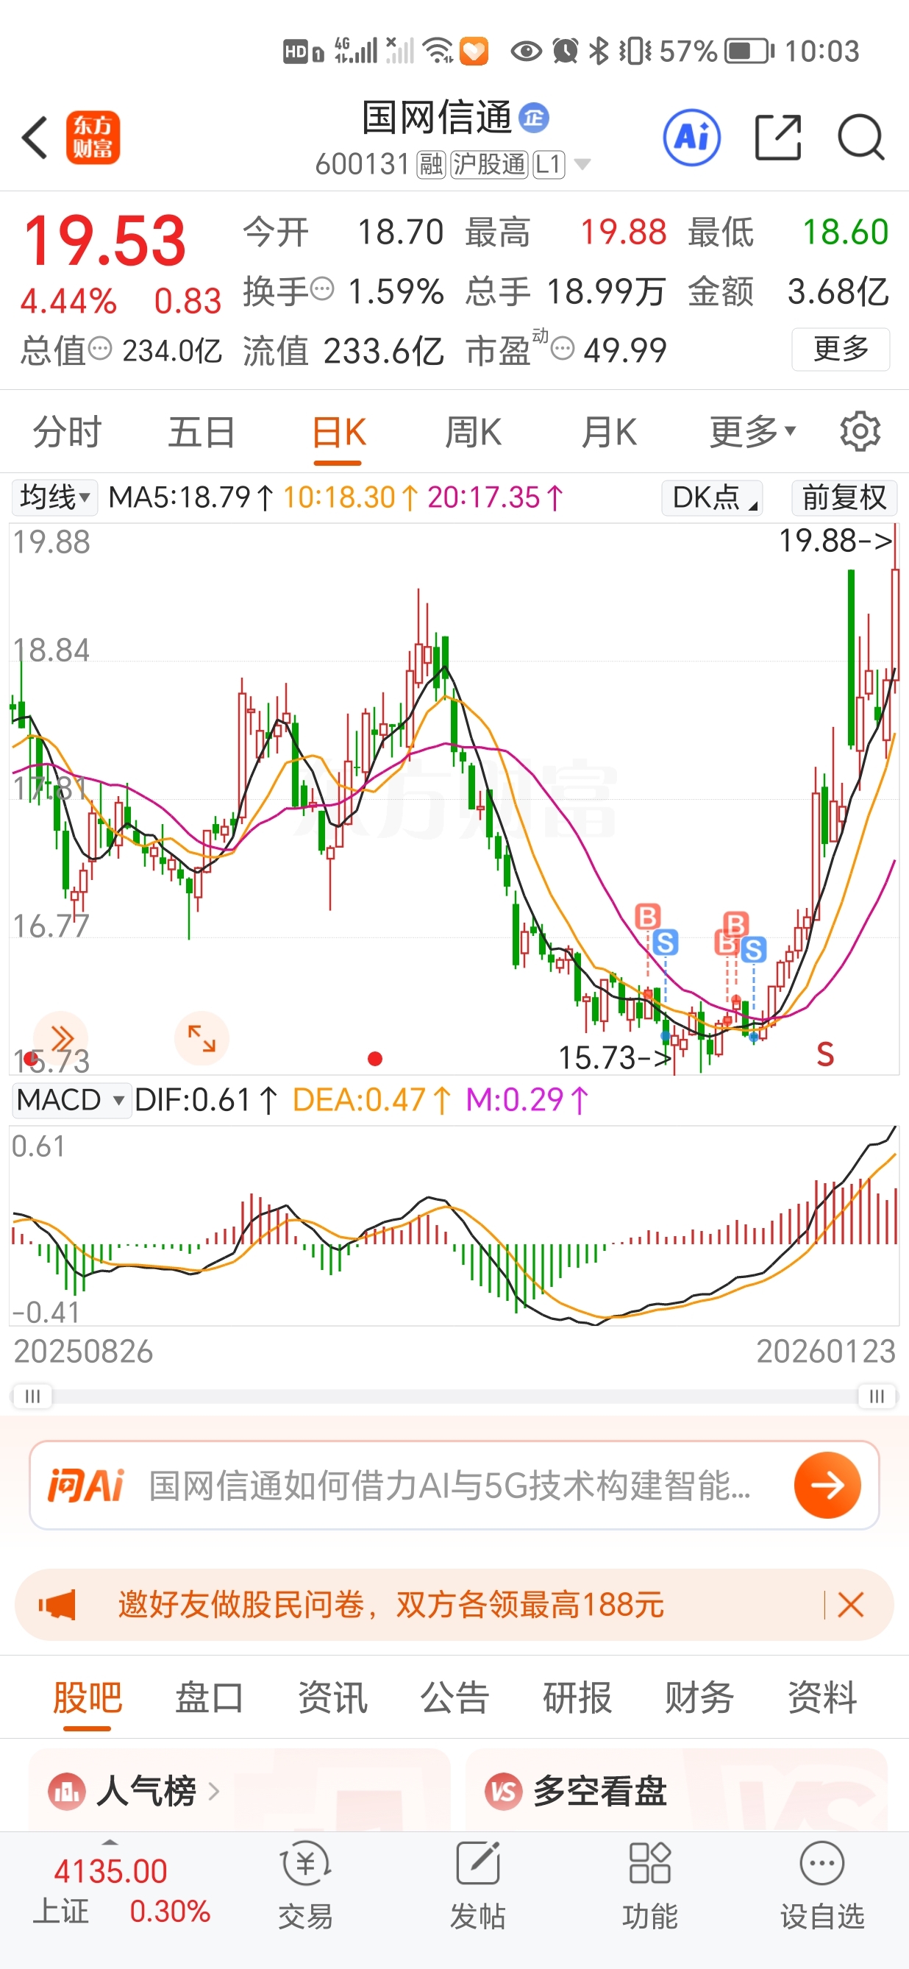Screen dimensions: 909x1969
Task: Tap the fullscreen arrows icon on chart
Action: coord(202,1038)
